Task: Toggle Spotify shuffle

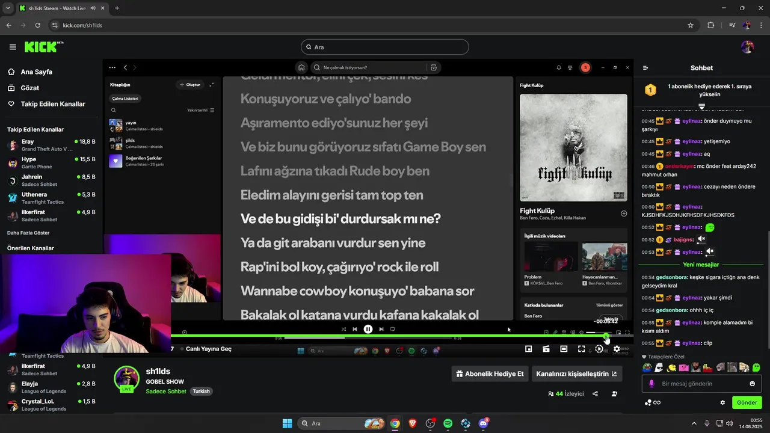Action: point(343,329)
